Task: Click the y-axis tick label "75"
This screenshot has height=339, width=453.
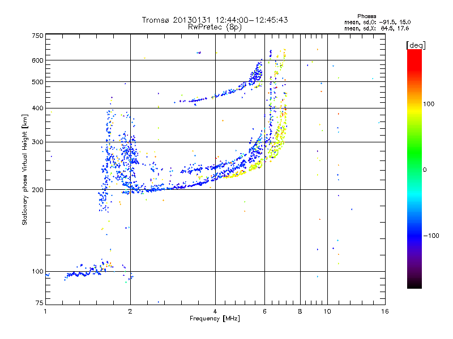Action: [x=40, y=303]
